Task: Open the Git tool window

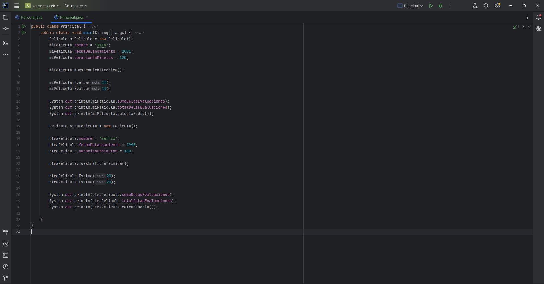Action: (x=6, y=278)
